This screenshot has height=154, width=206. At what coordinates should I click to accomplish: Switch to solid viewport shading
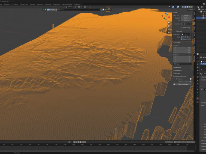[188, 7]
